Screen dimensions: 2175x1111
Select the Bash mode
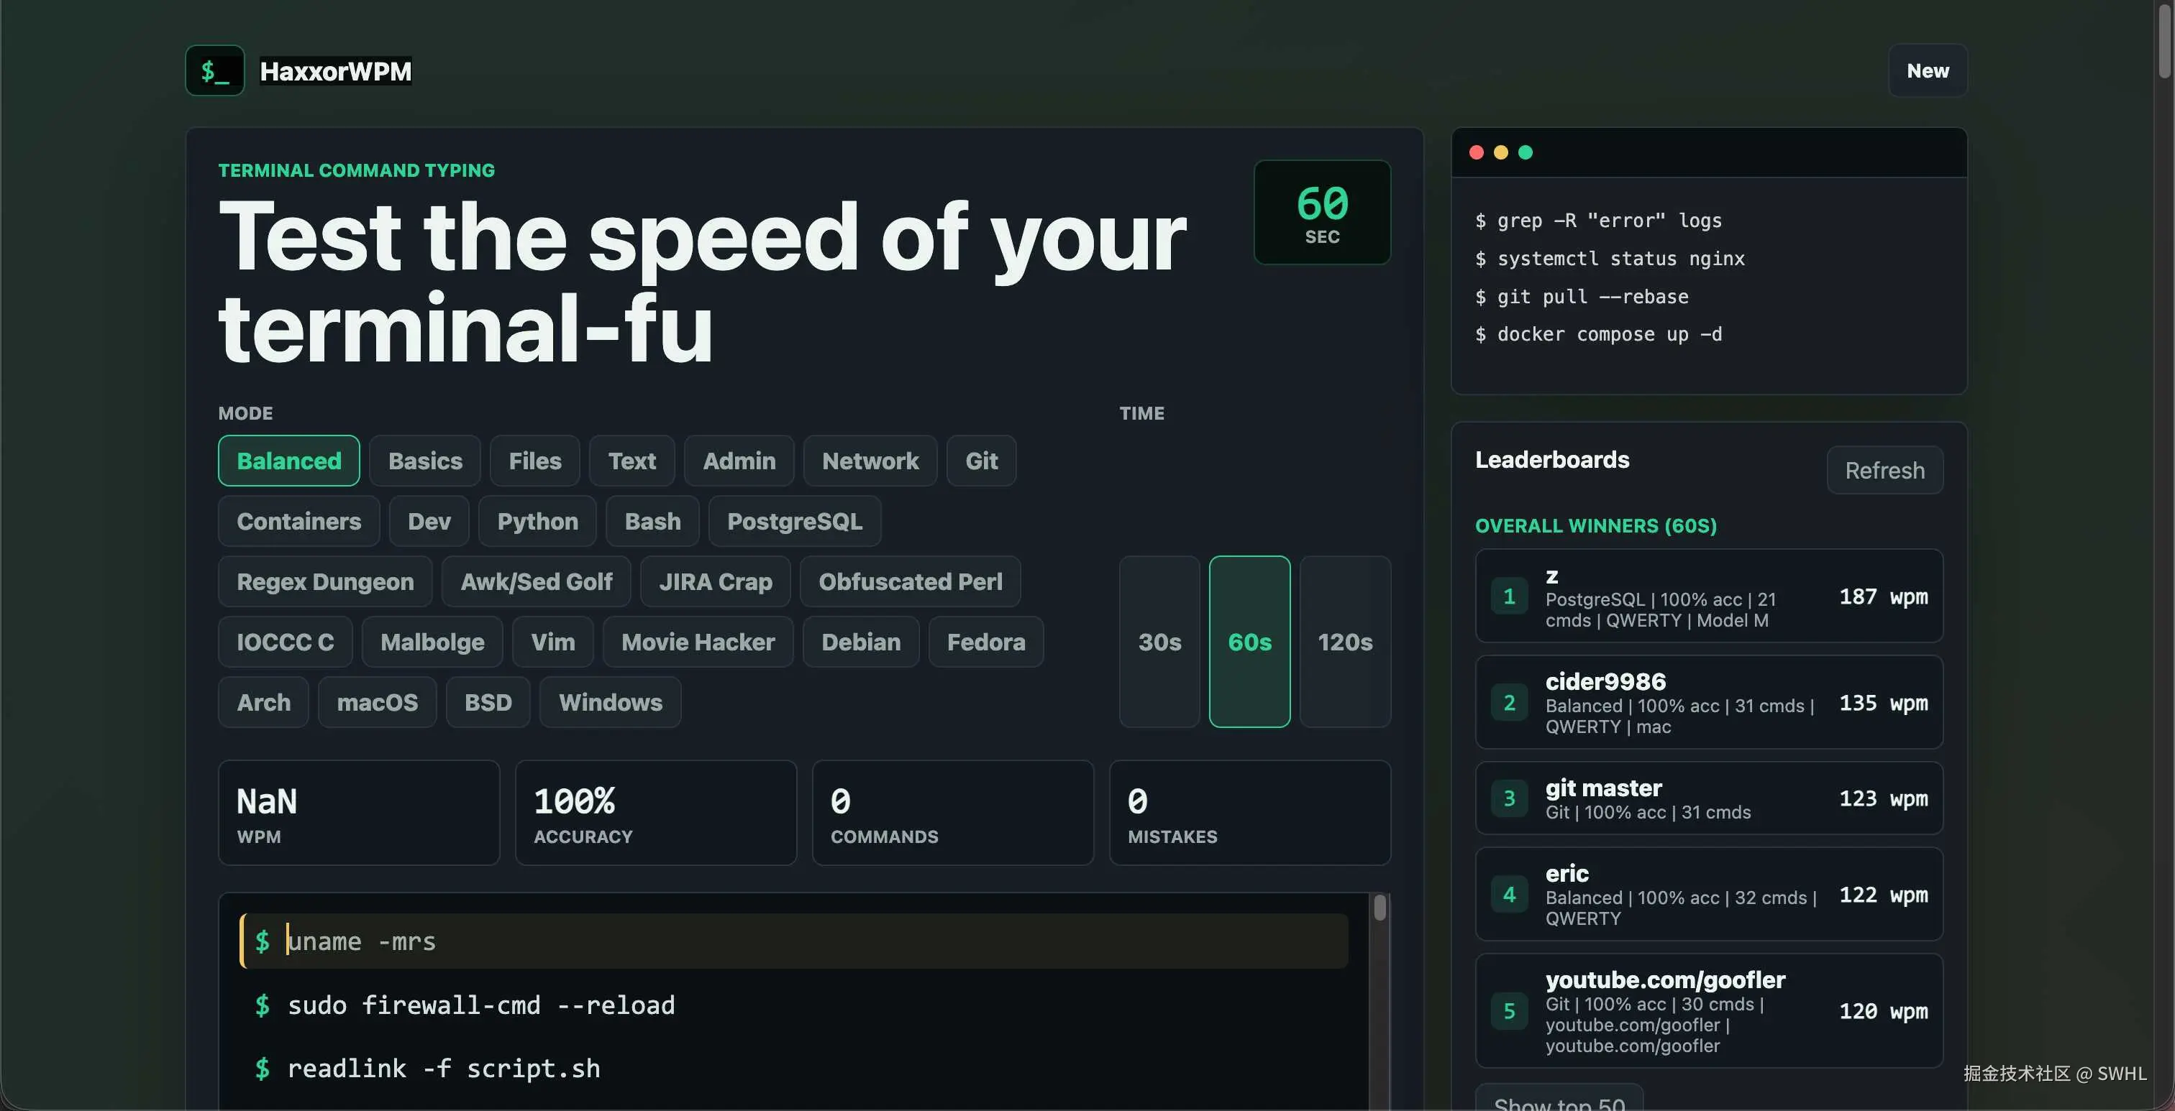pyautogui.click(x=652, y=521)
